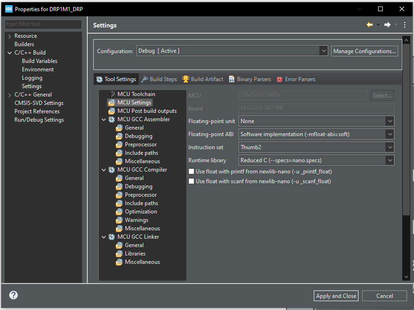Collapse the MCU GCC Assembler tree node
414x310 pixels.
point(103,119)
